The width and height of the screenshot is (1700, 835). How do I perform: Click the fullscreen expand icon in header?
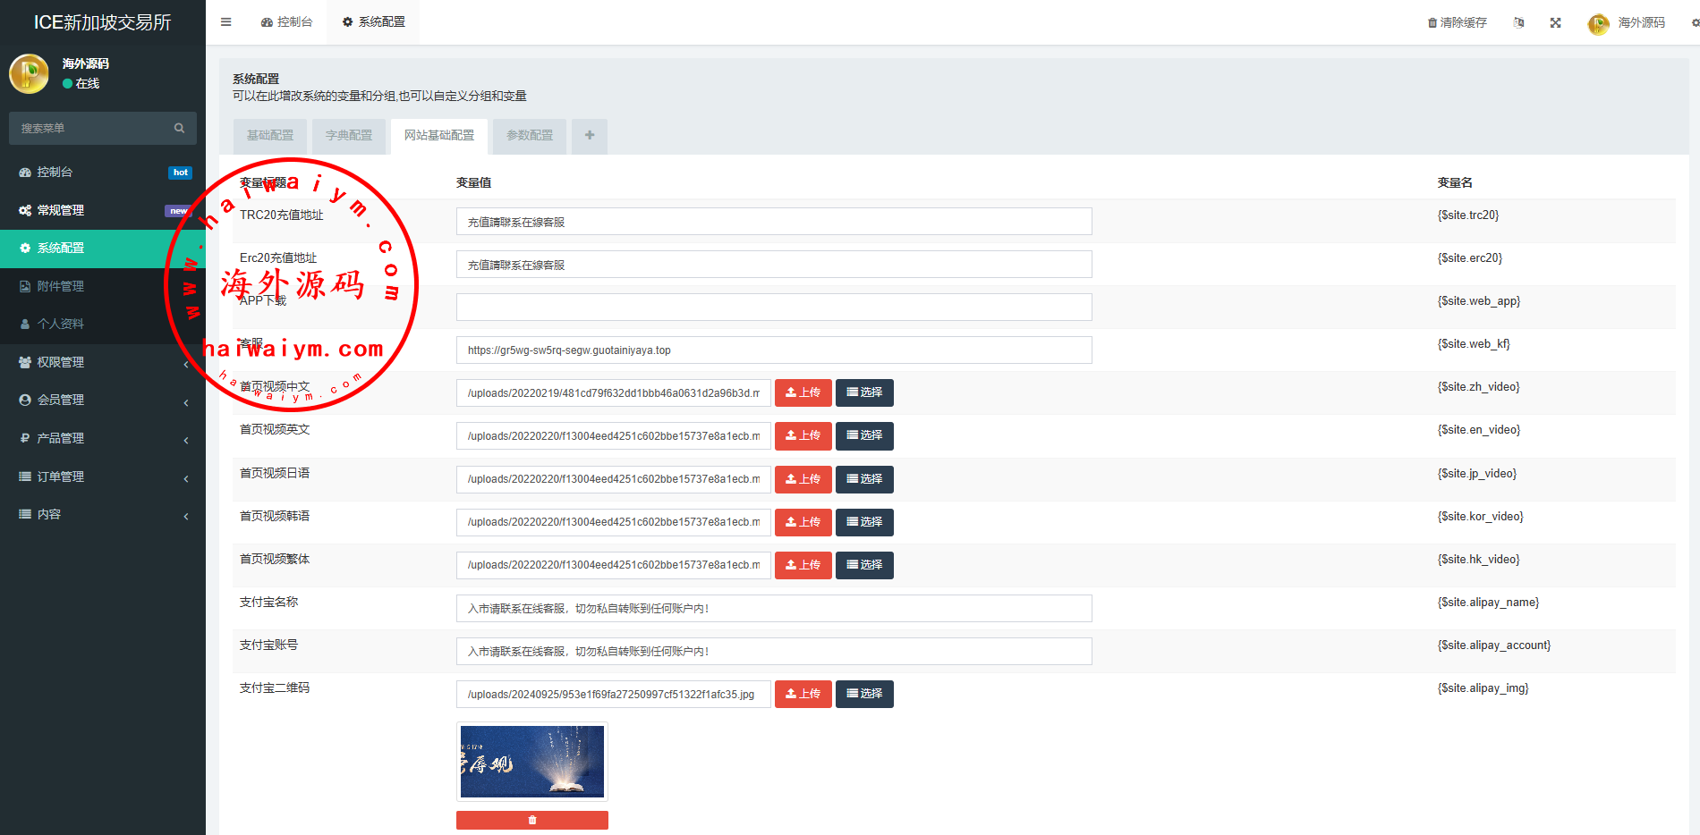[x=1556, y=23]
